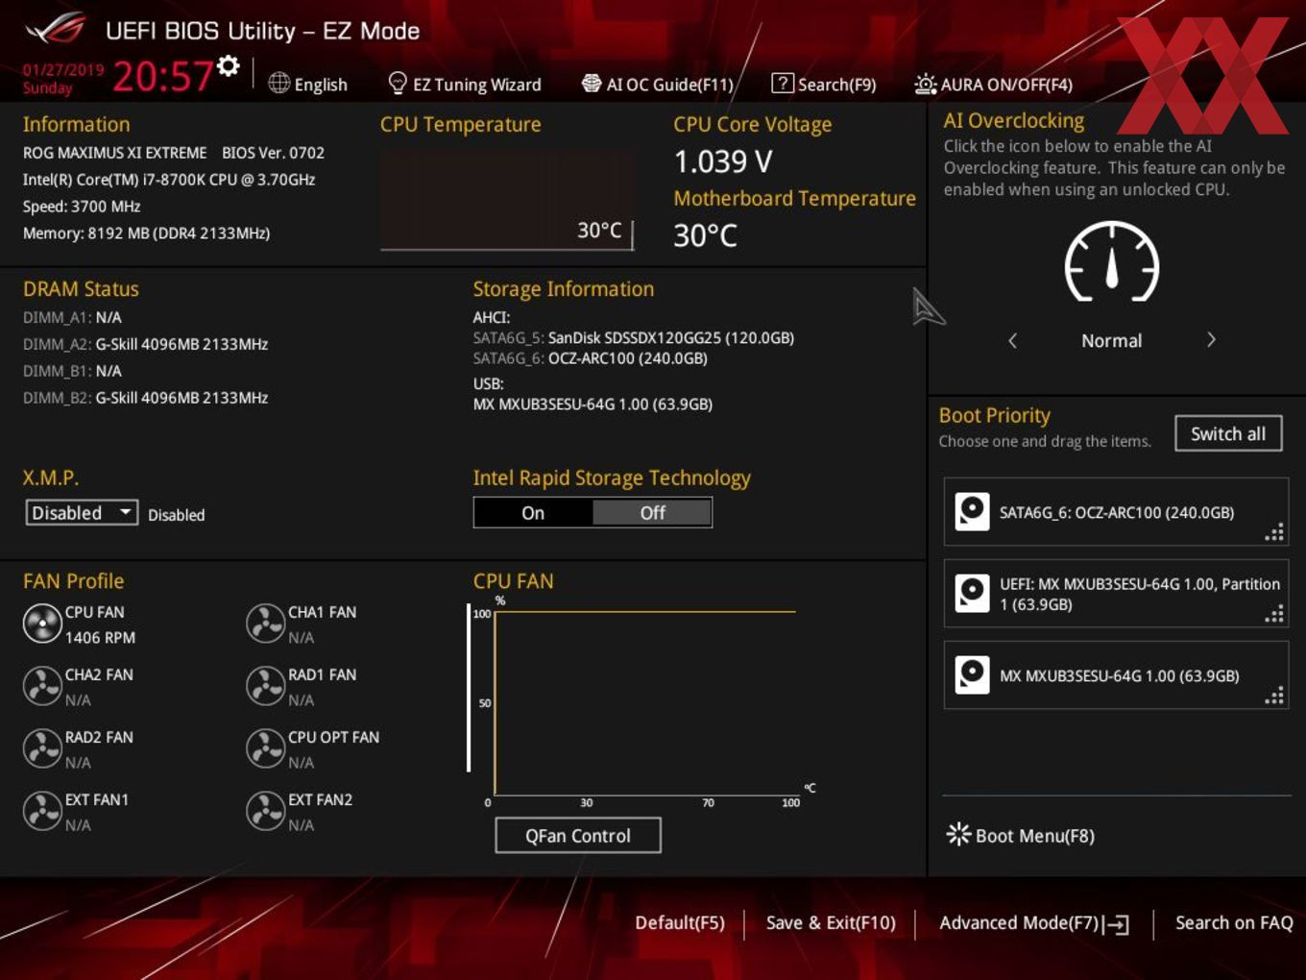The image size is (1306, 980).
Task: Click BIOS Ver. 0702 text
Action: tap(273, 153)
